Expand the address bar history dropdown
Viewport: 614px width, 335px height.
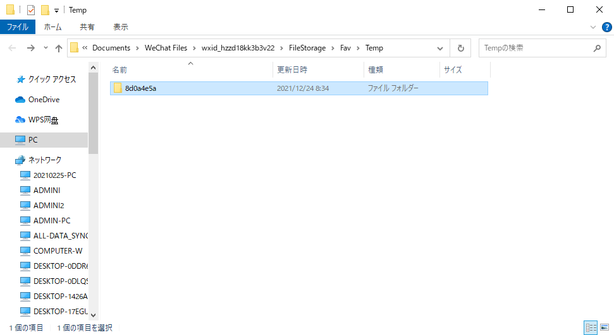[440, 48]
